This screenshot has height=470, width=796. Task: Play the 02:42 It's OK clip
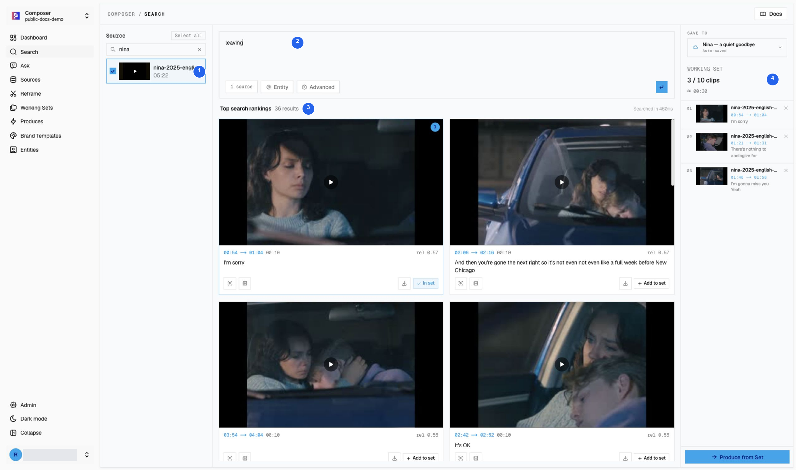point(561,365)
